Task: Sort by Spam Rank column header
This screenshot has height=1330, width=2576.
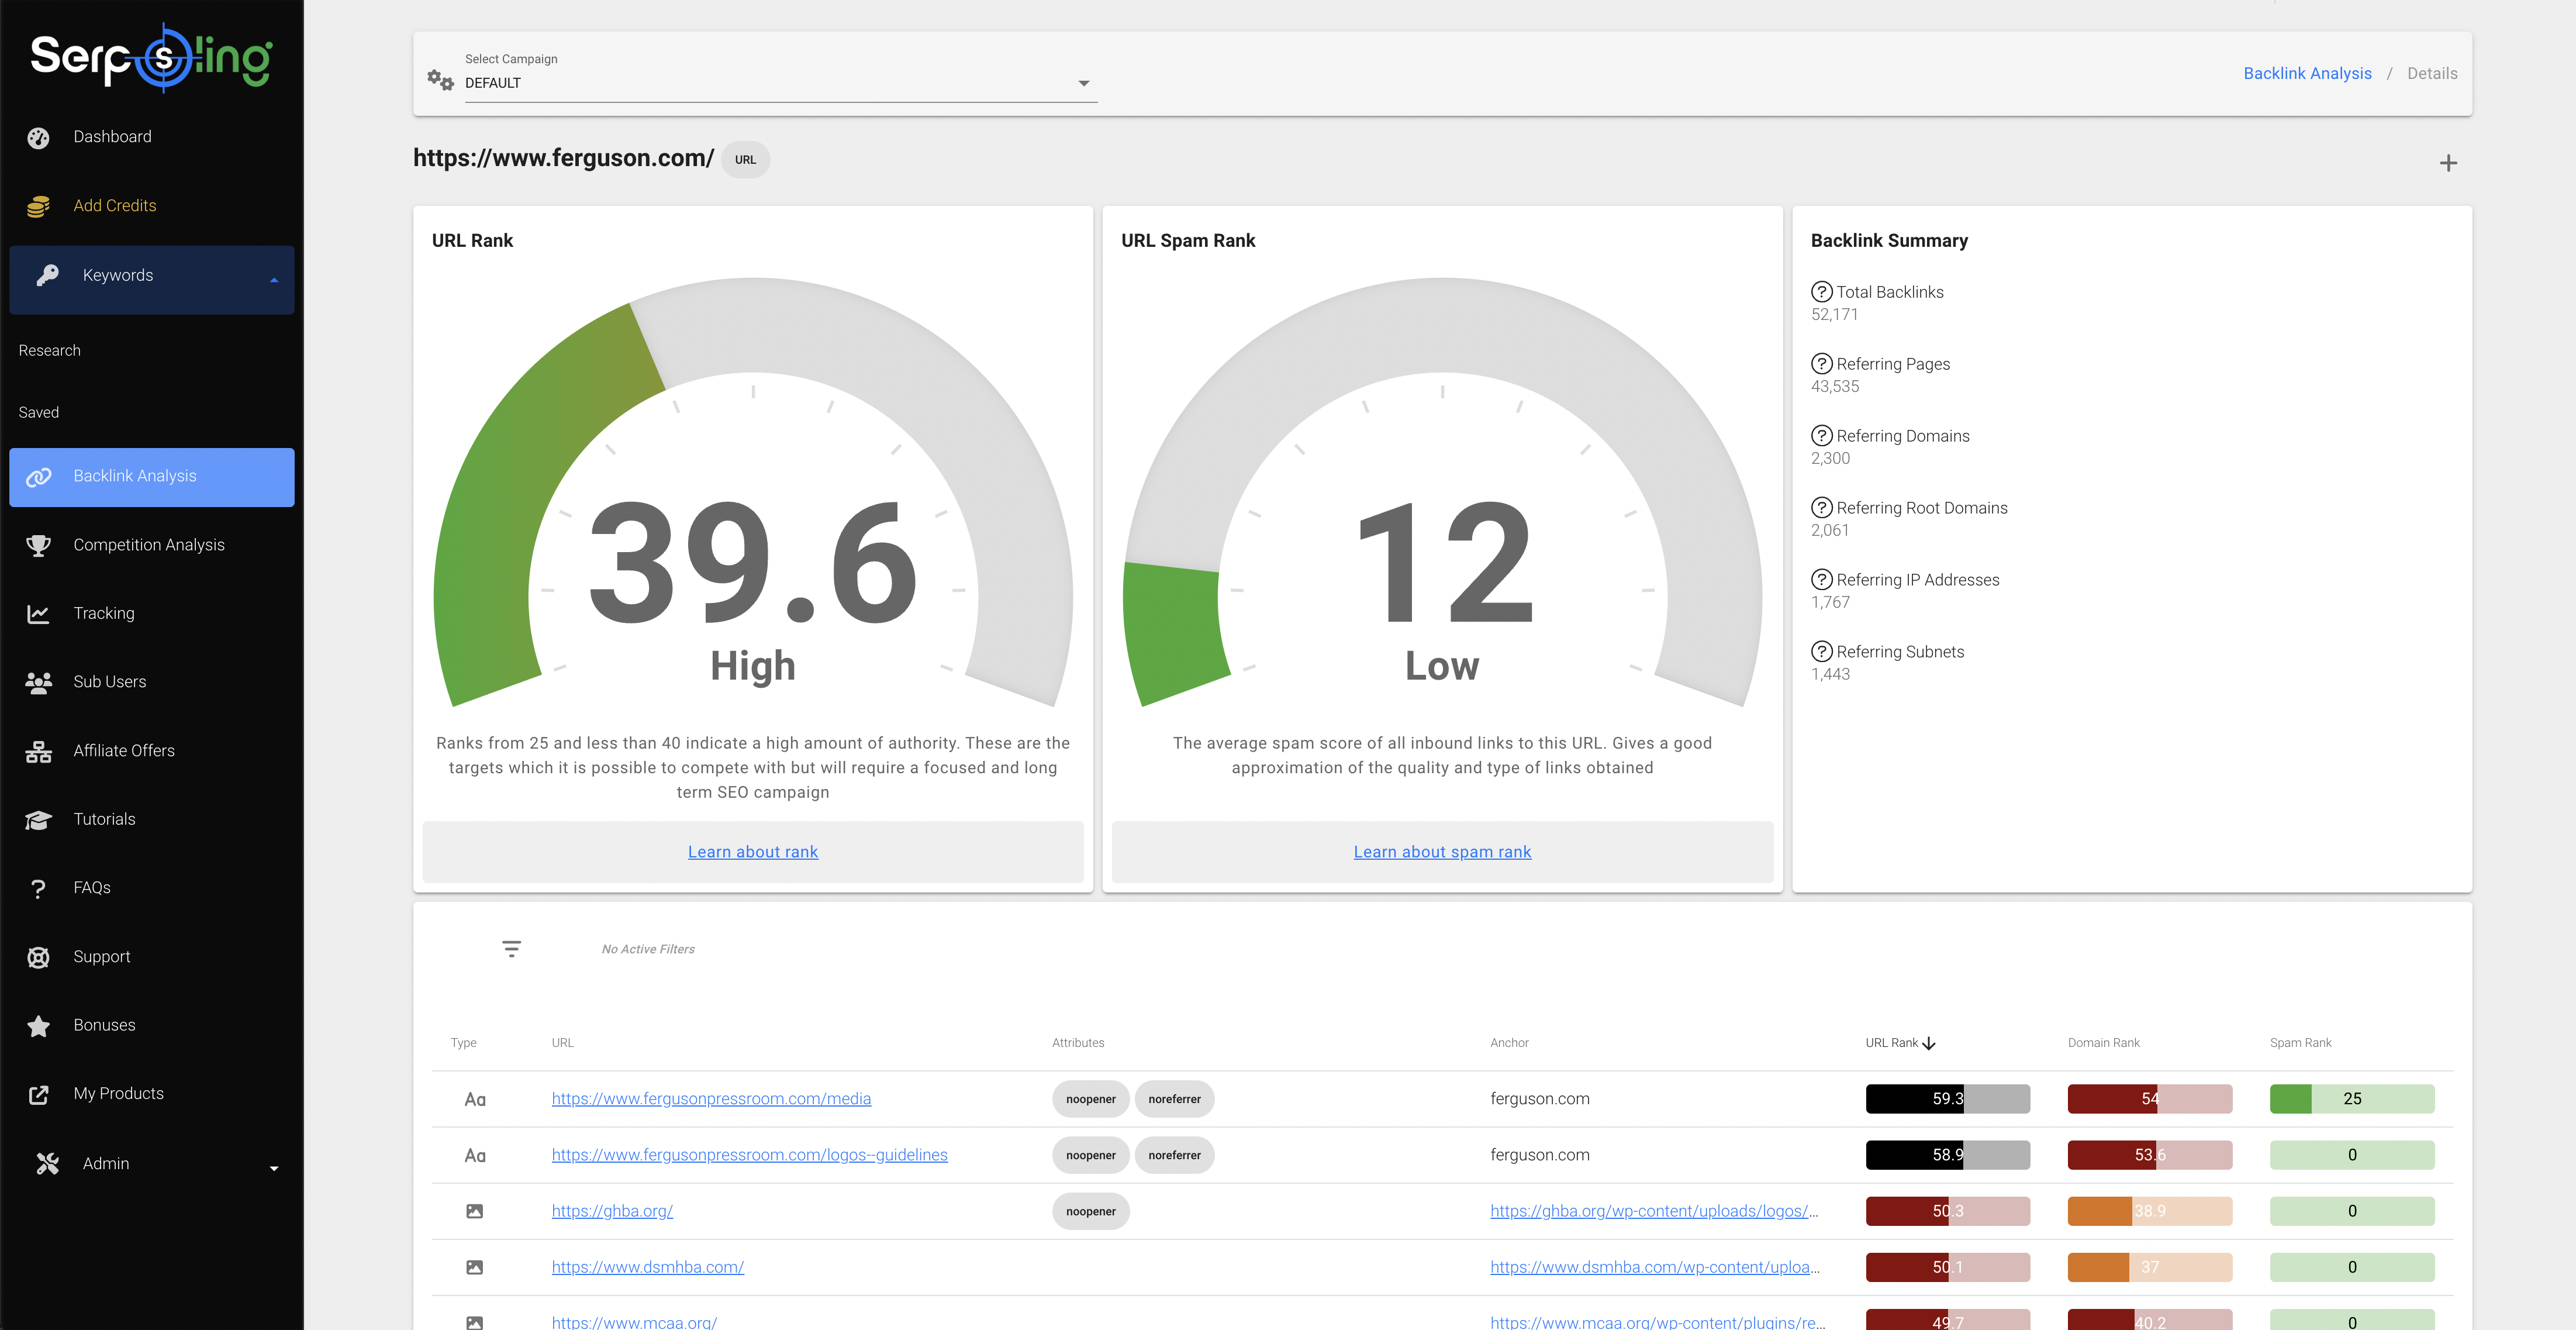Action: [x=2300, y=1043]
